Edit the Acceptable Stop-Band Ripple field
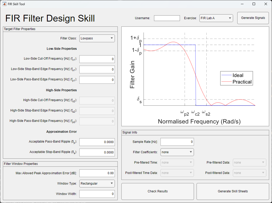 [97, 152]
